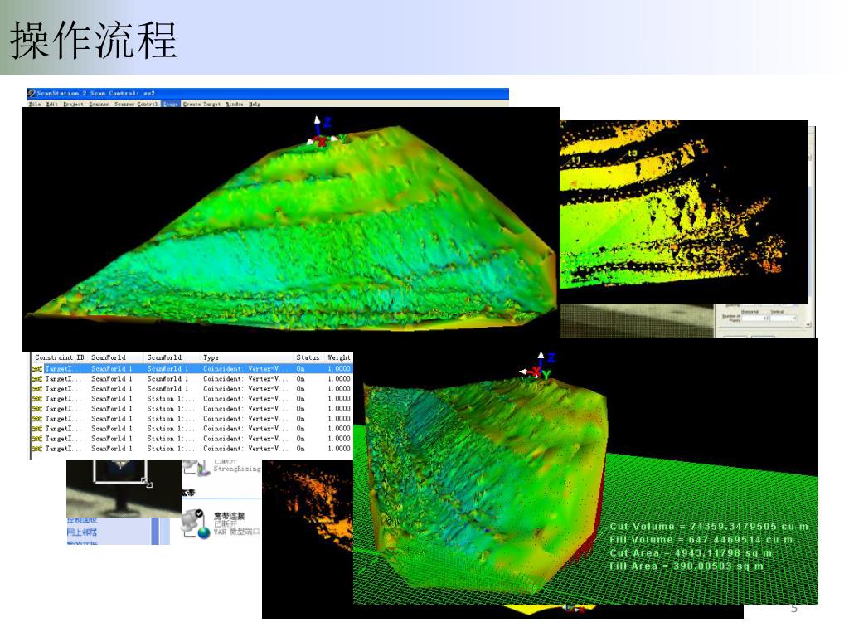Sort by the Type column header
849x637 pixels.
tap(211, 357)
